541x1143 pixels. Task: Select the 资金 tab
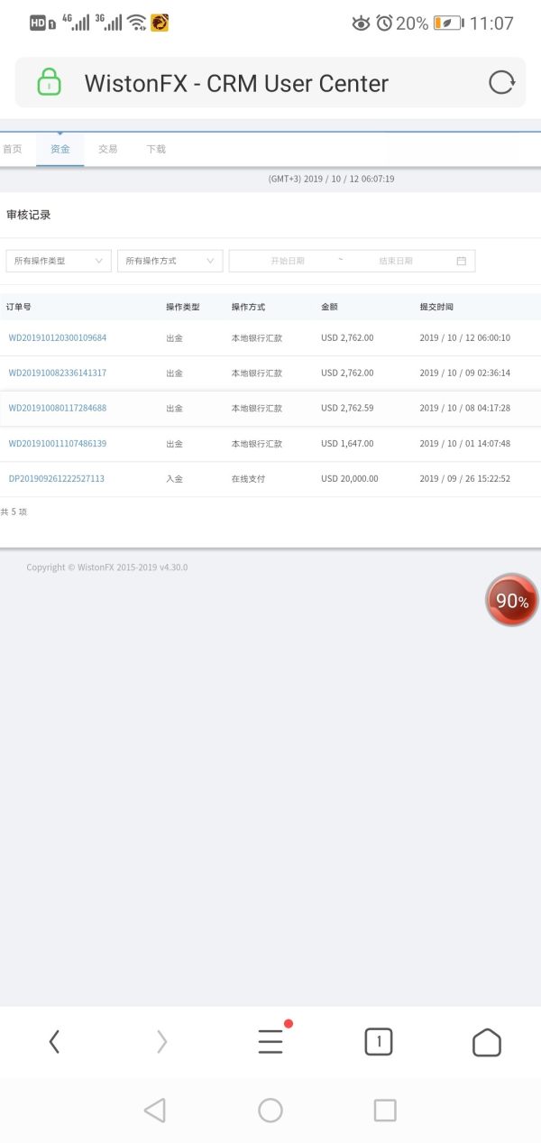click(60, 149)
